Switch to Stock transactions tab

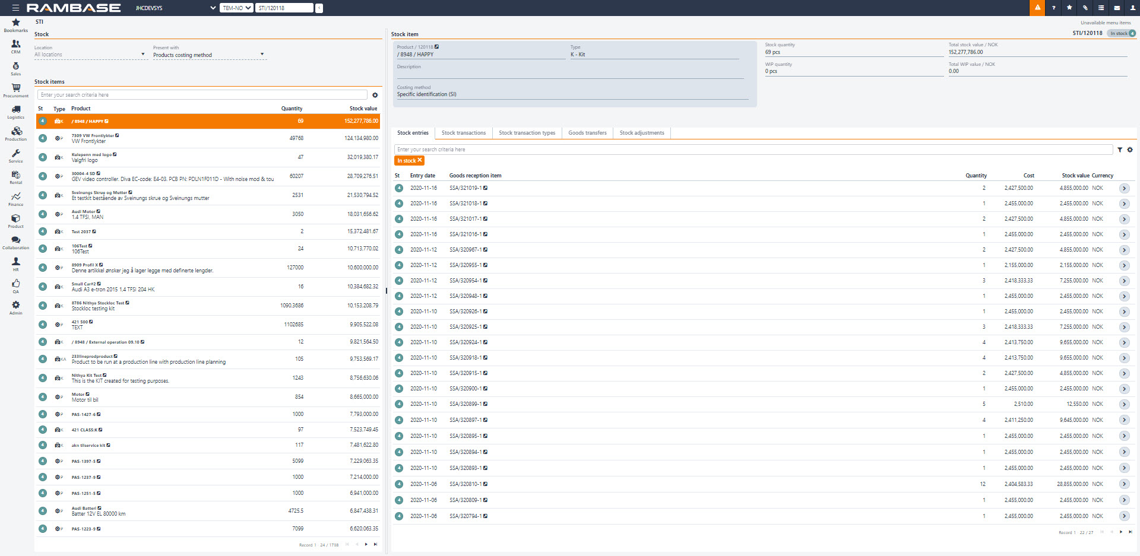(464, 133)
